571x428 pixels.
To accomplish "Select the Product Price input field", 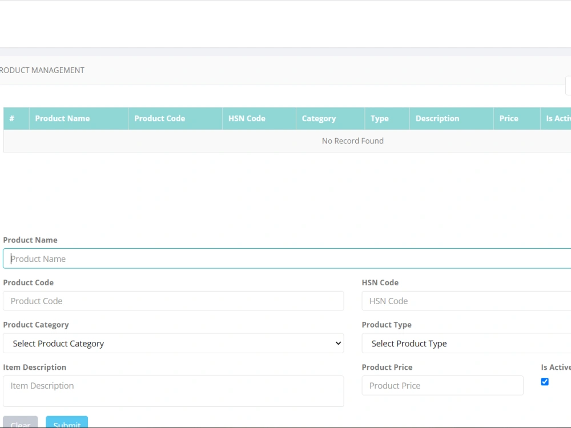I will (443, 385).
